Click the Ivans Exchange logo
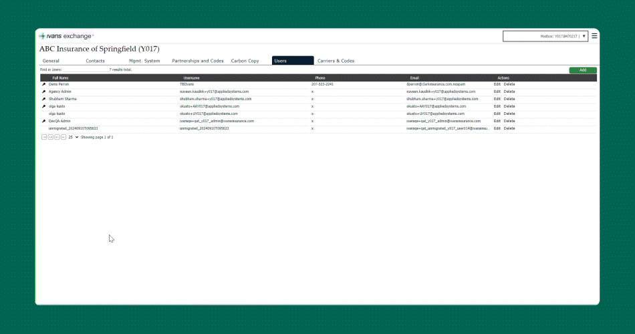Viewport: 635px width, 334px height. point(66,36)
